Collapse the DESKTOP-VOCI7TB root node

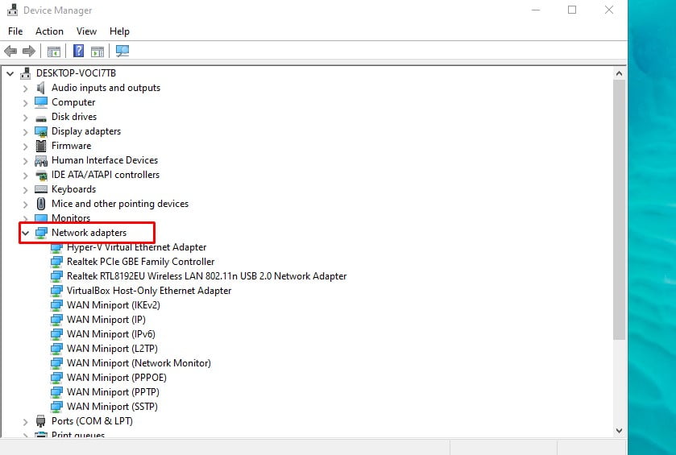tap(10, 73)
